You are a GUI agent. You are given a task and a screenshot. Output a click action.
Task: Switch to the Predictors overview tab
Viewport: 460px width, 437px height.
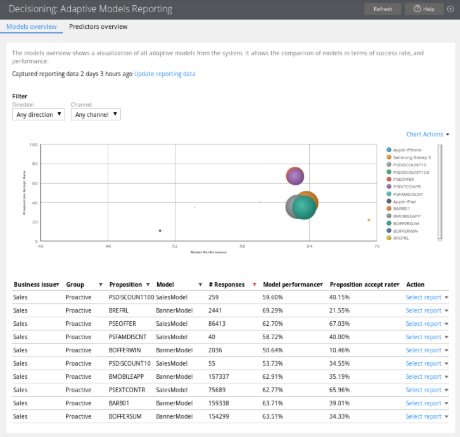98,26
